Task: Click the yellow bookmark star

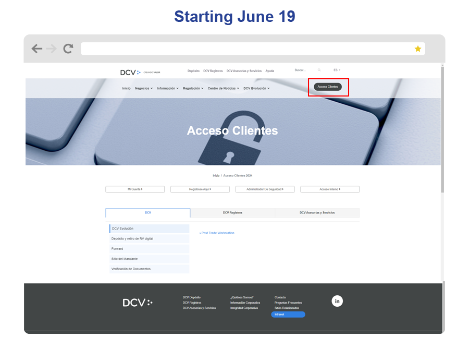Action: (x=418, y=49)
